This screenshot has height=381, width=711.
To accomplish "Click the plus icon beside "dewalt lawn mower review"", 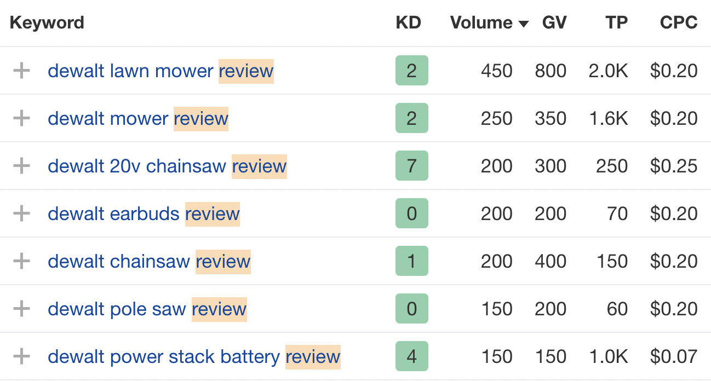I will tap(22, 71).
